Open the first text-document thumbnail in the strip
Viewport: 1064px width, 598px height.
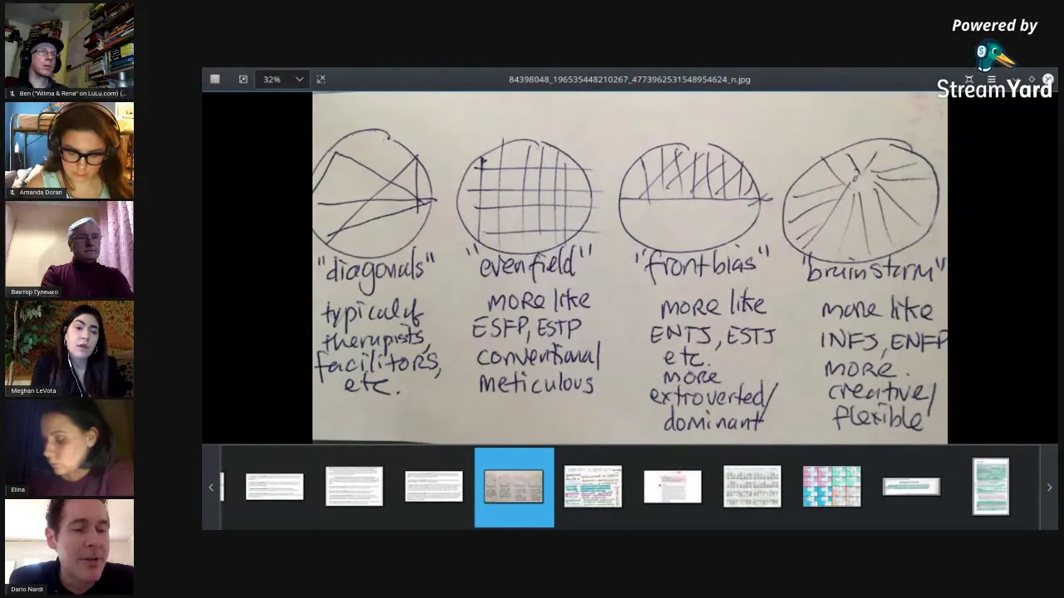pyautogui.click(x=275, y=487)
